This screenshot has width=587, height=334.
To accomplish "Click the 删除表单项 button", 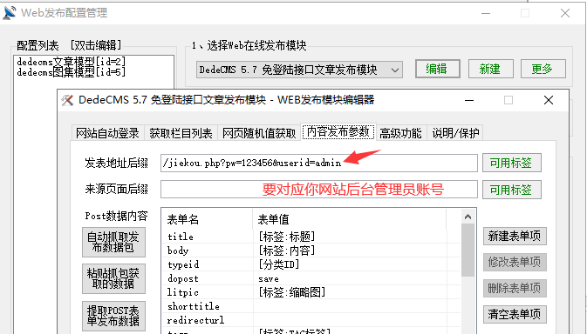I will 515,288.
